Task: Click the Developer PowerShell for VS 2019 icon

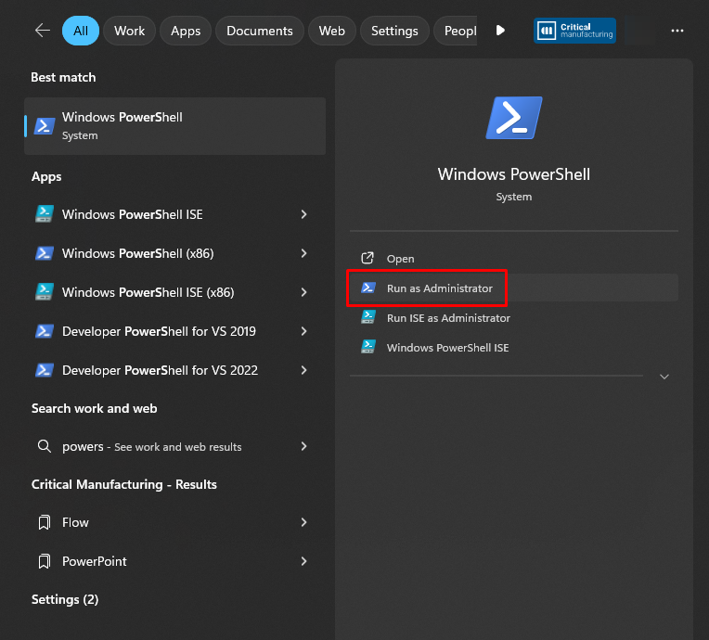Action: point(44,331)
